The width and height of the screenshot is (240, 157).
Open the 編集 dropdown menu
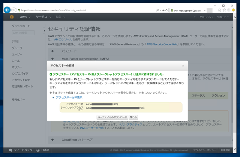[x=60, y=17]
